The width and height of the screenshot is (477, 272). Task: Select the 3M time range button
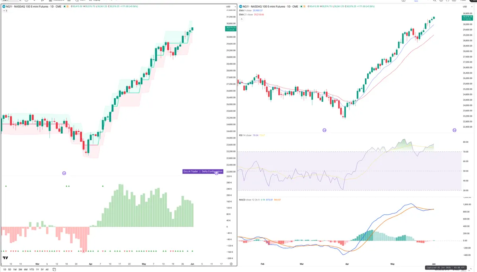point(20,269)
